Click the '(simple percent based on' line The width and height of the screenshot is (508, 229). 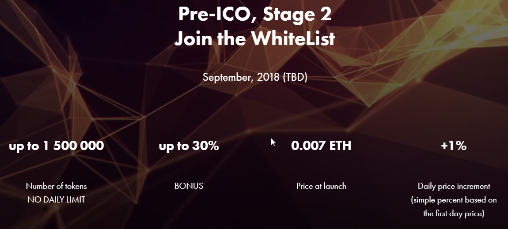(x=454, y=200)
